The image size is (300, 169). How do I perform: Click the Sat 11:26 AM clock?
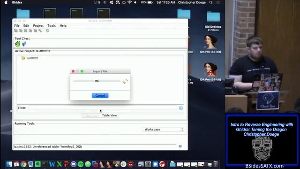click(x=165, y=2)
